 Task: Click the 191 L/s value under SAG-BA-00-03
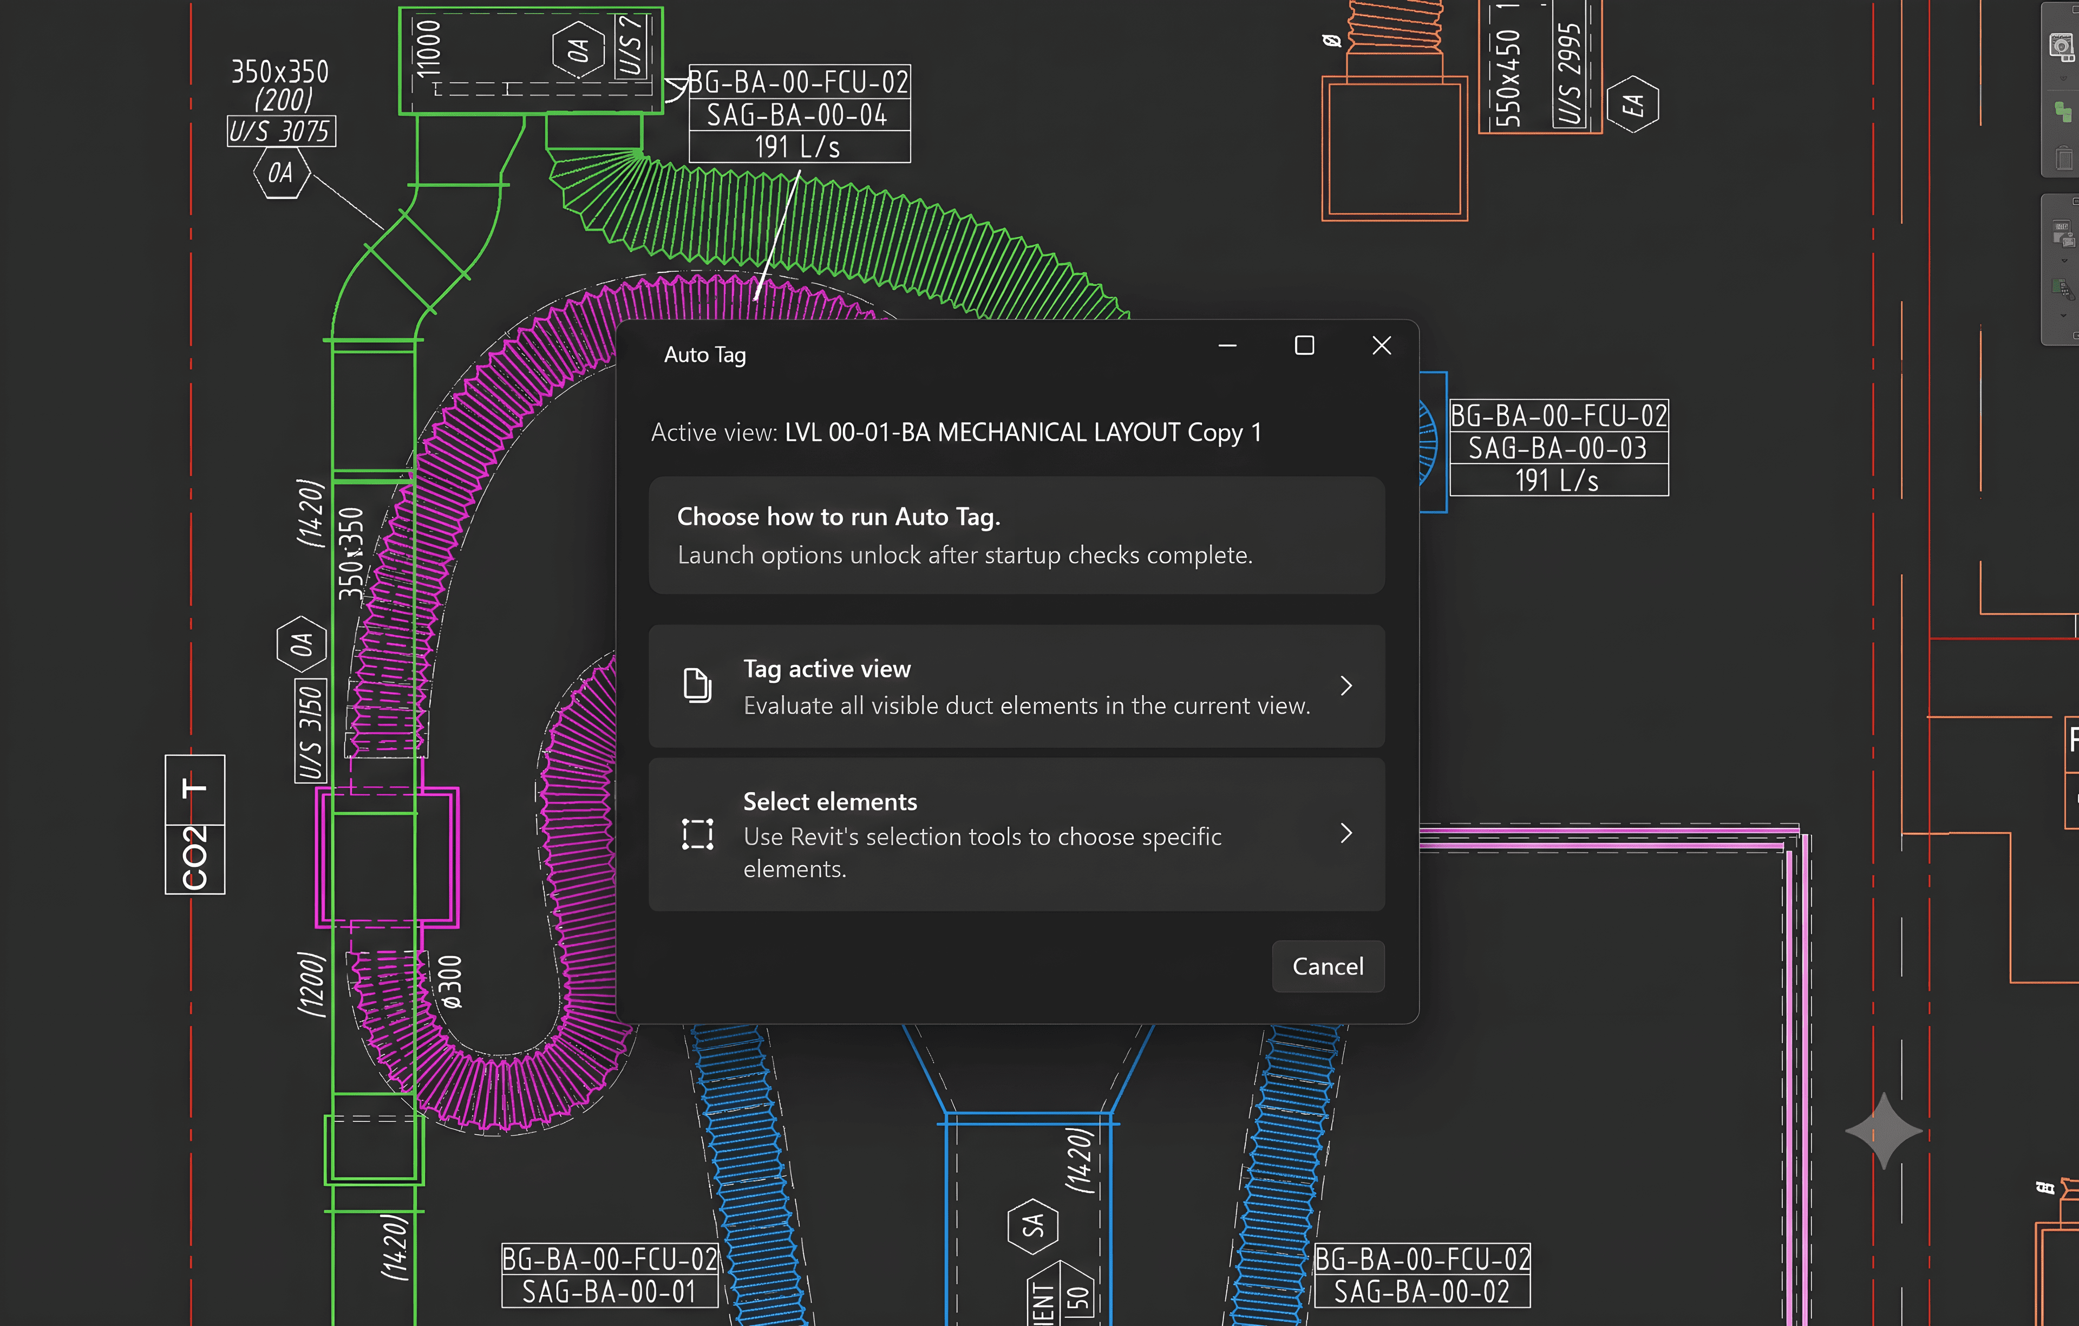point(1558,480)
